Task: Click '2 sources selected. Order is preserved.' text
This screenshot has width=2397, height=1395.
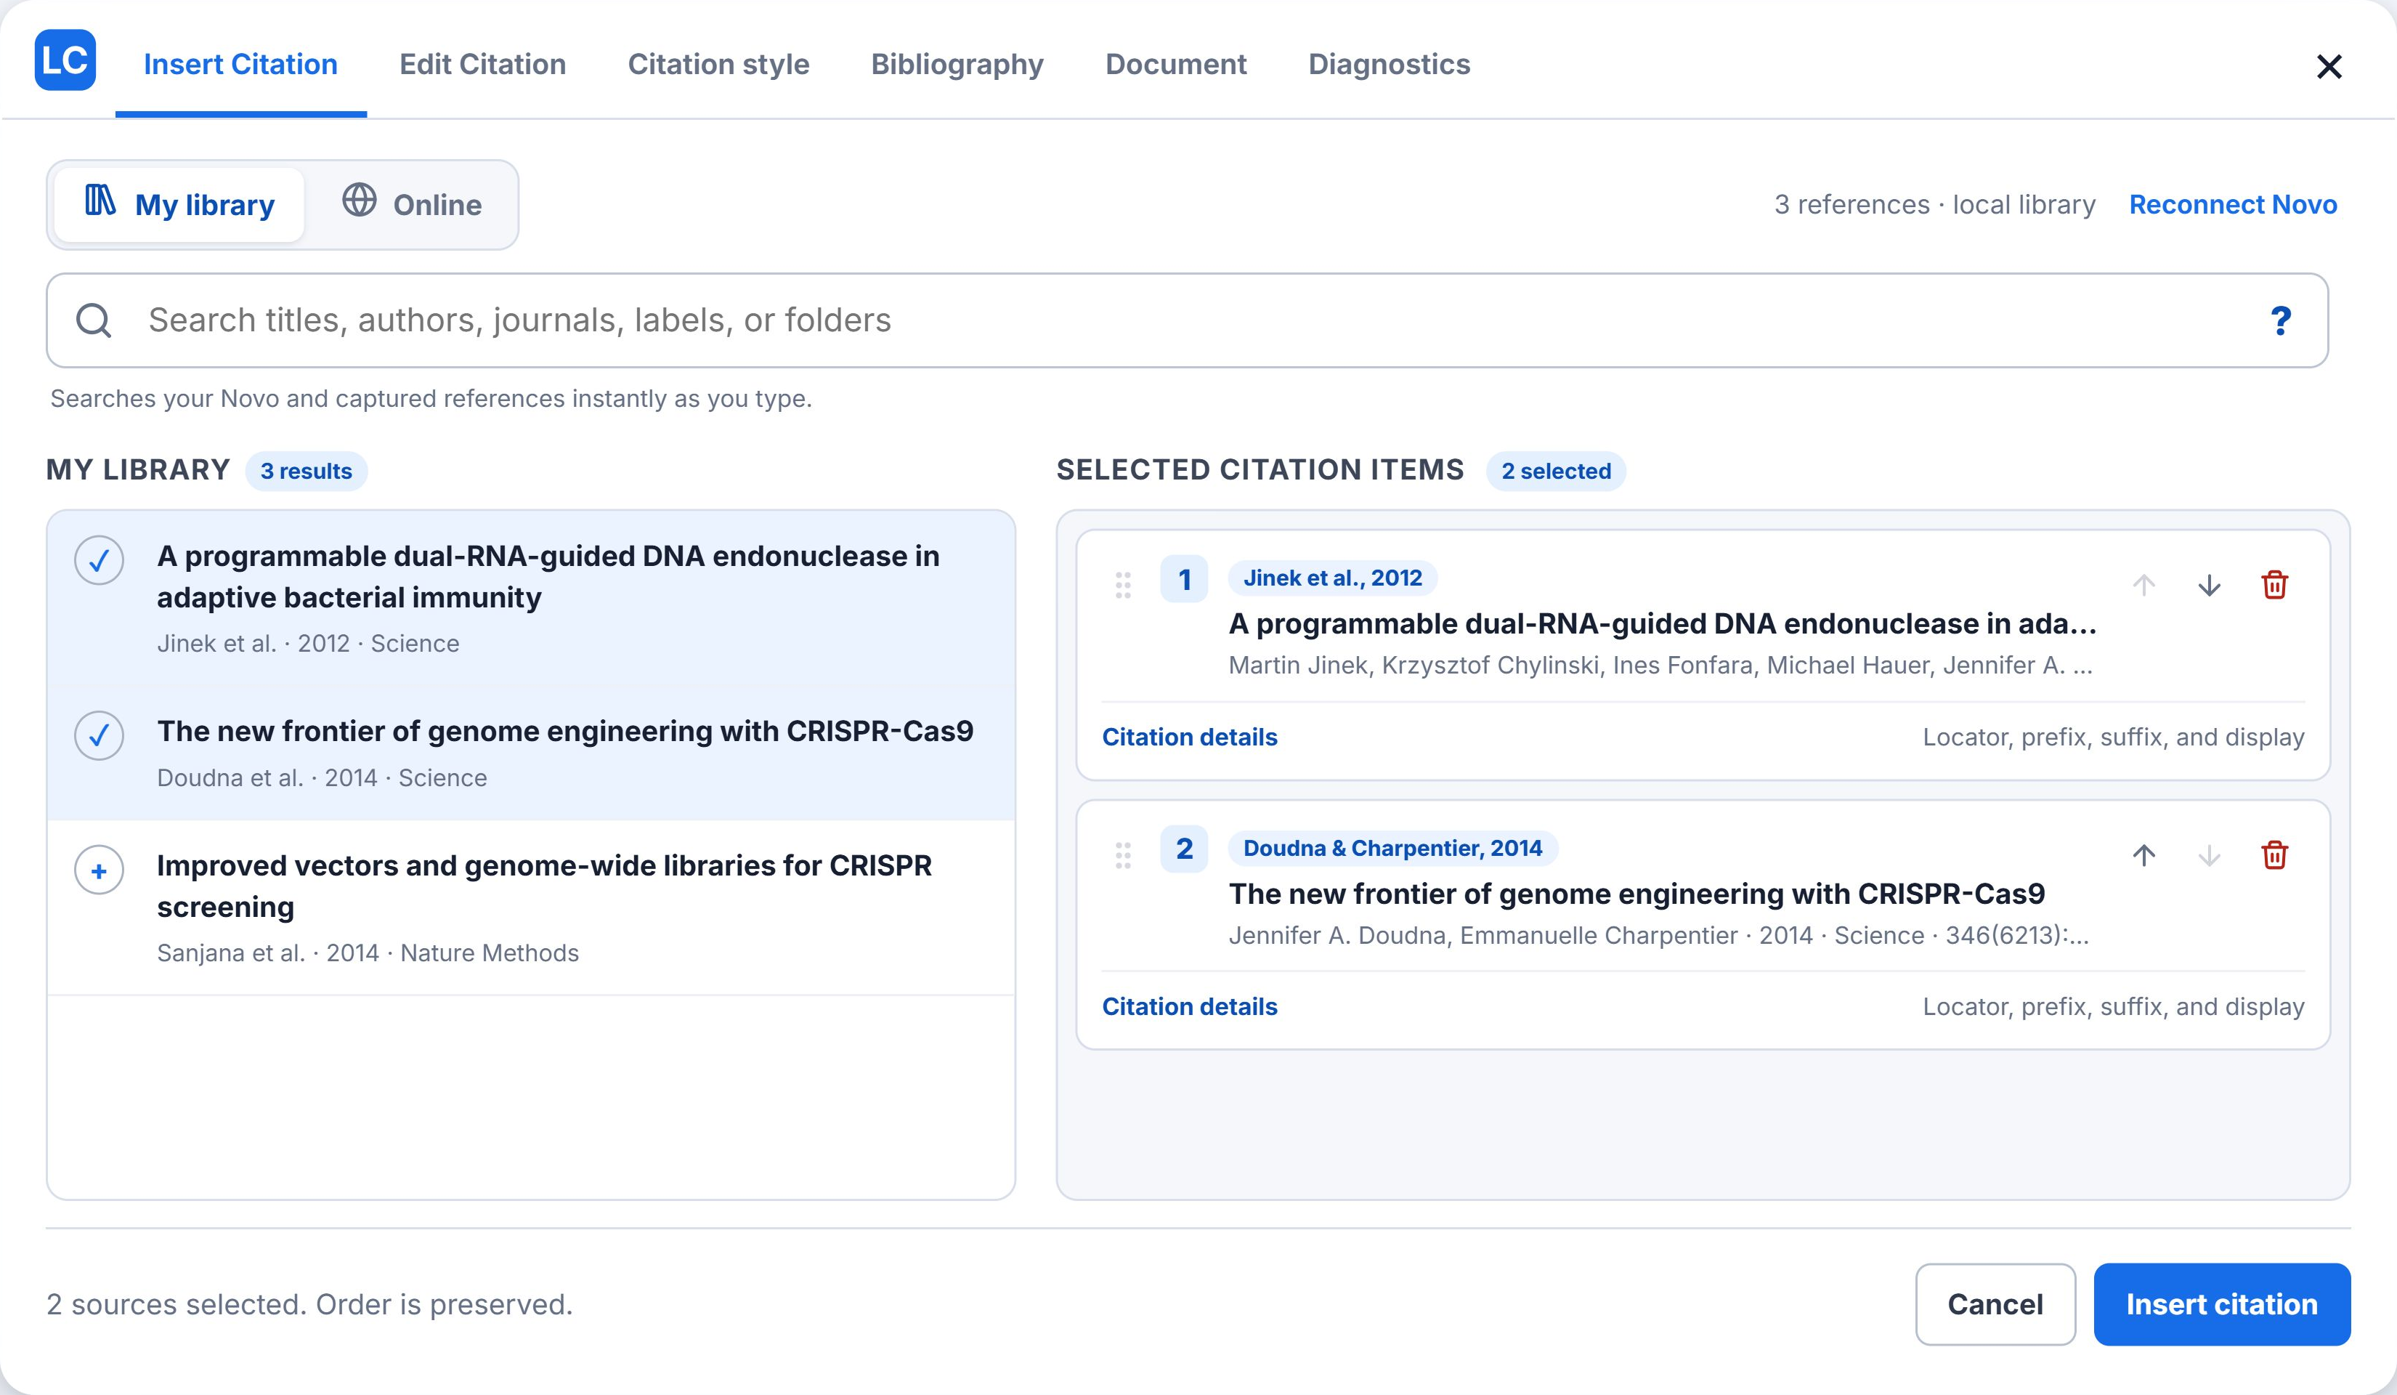Action: (310, 1303)
